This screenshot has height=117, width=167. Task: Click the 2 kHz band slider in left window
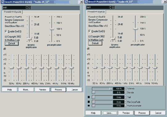click(x=49, y=68)
